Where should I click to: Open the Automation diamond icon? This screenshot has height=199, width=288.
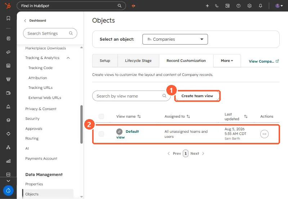click(8, 134)
